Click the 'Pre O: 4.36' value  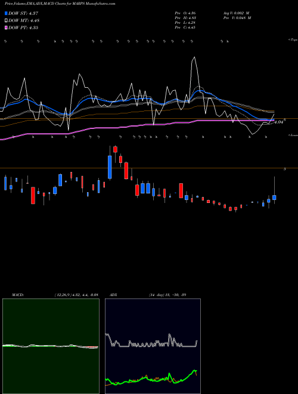coord(185,13)
